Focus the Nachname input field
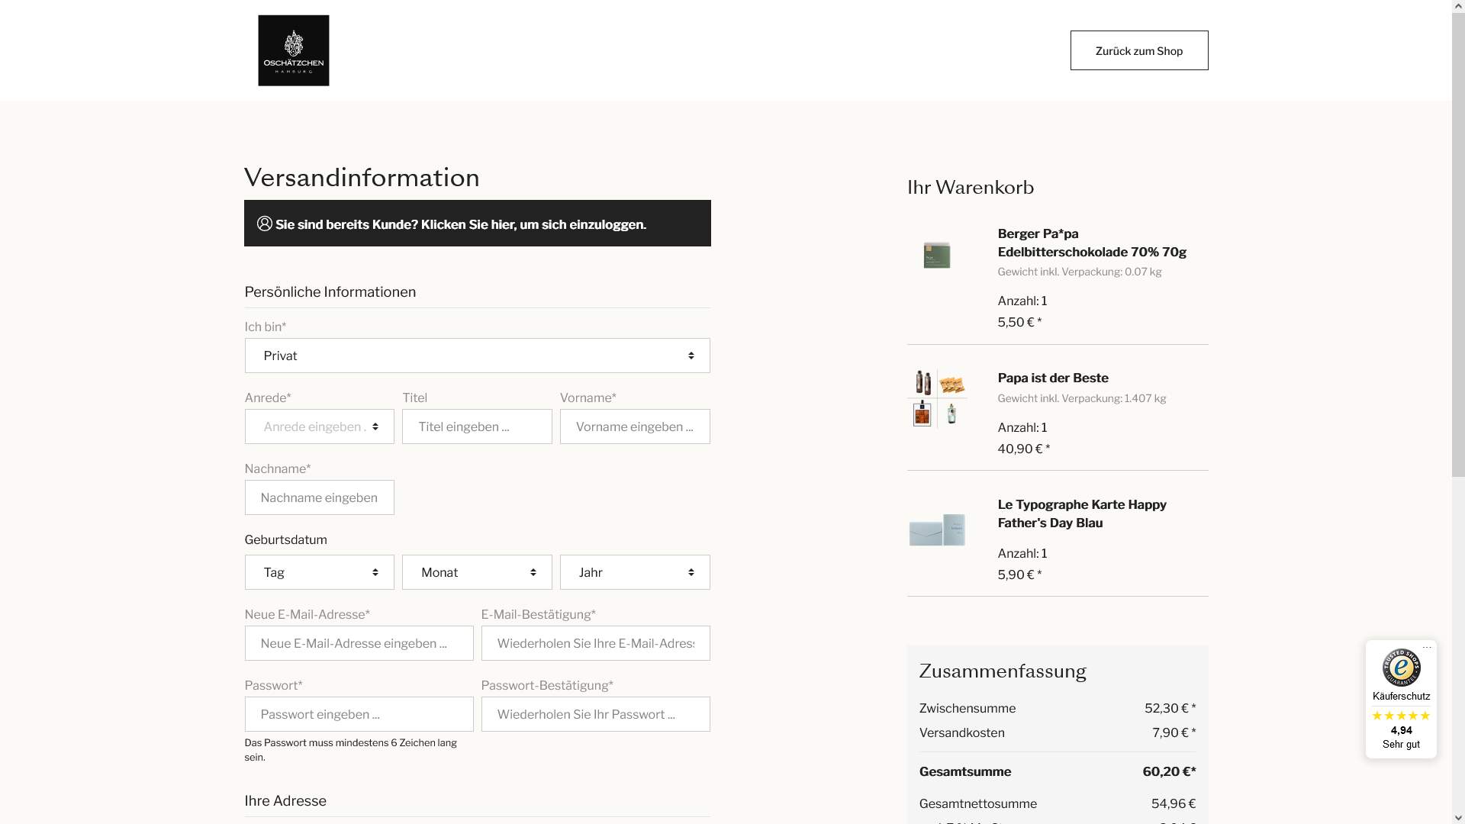Screen dimensions: 1465x824 tap(320, 497)
